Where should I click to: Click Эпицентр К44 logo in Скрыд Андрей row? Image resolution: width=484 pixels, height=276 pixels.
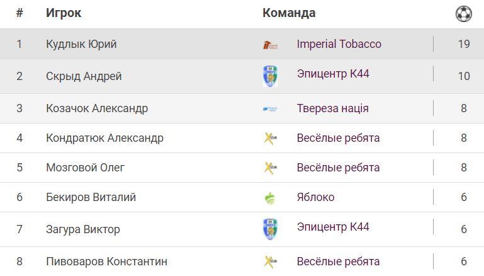(270, 76)
